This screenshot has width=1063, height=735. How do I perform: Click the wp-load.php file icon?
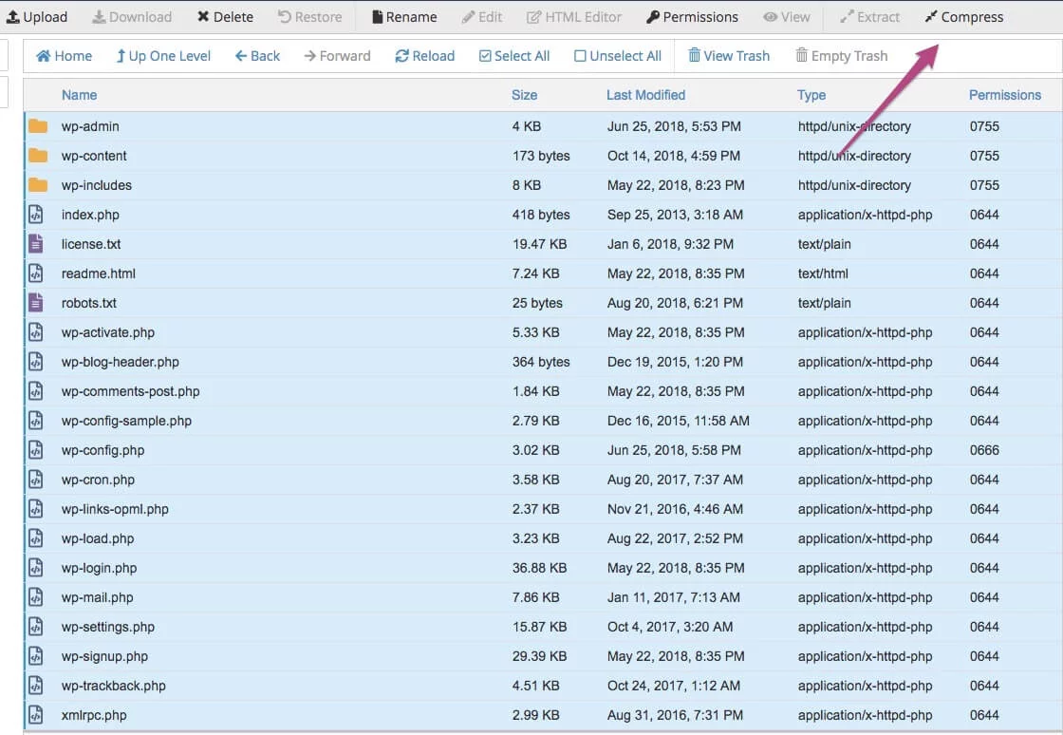(36, 538)
